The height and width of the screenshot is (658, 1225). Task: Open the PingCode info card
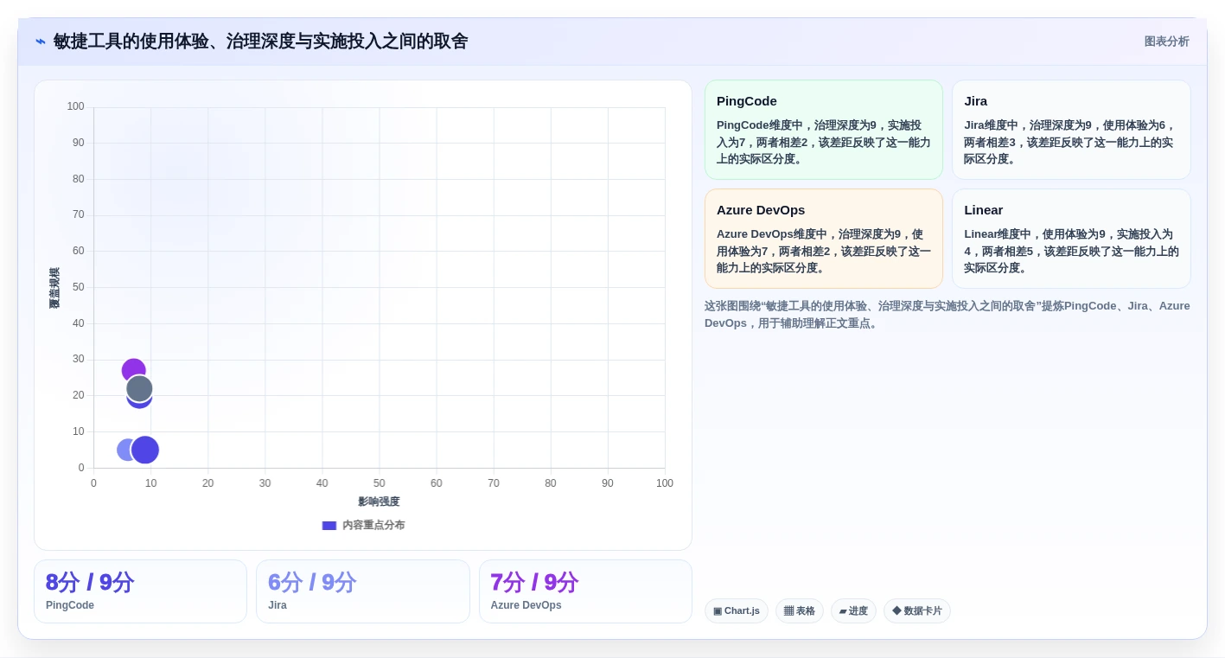pos(823,130)
